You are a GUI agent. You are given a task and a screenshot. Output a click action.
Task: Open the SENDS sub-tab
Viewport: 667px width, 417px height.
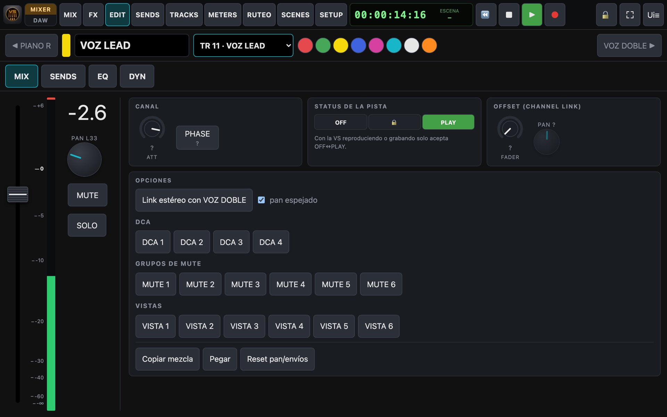point(63,76)
